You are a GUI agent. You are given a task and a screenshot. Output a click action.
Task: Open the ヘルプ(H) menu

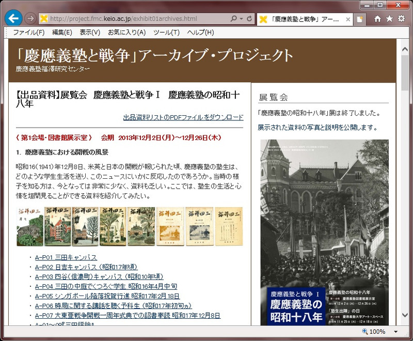point(200,33)
